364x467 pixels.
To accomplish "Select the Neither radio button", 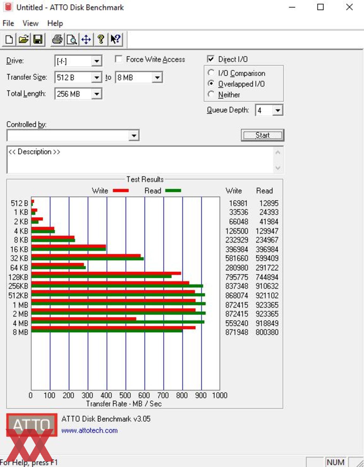I will pyautogui.click(x=211, y=94).
